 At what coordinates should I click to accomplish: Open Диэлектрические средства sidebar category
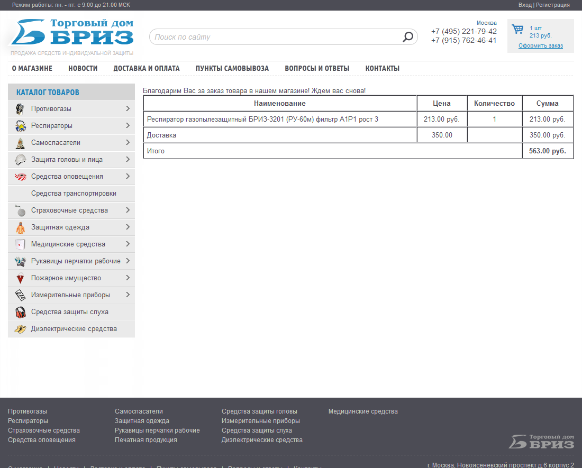(71, 329)
